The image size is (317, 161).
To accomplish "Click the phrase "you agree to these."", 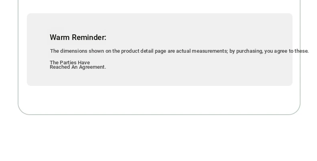I will click(287, 51).
